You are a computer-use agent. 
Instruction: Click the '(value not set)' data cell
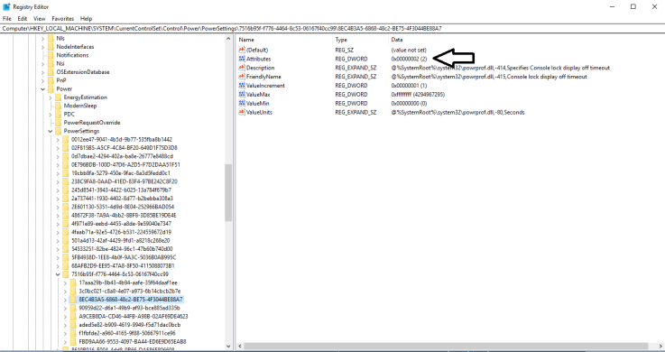(x=409, y=50)
